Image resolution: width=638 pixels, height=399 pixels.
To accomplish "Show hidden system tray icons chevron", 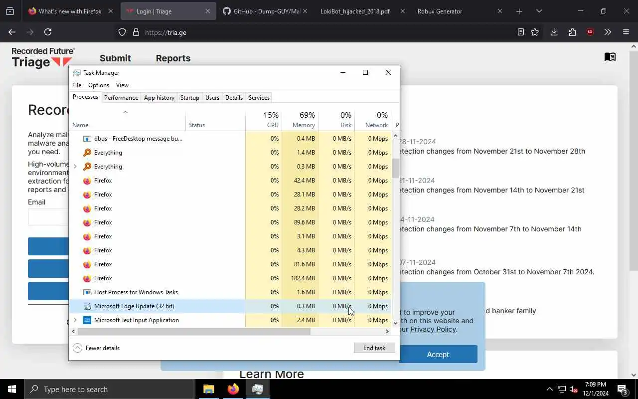I will [x=550, y=389].
